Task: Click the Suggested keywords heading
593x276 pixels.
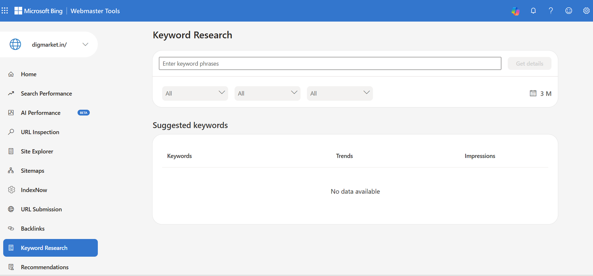Action: point(190,125)
